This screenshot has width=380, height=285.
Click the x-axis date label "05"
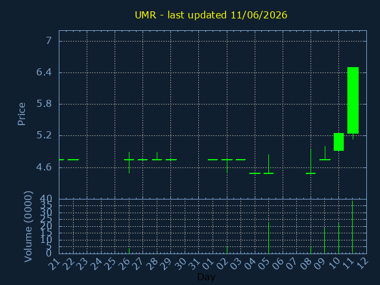pos(264,264)
